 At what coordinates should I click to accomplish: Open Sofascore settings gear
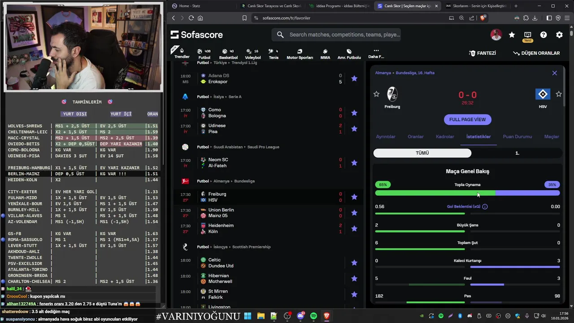point(559,35)
